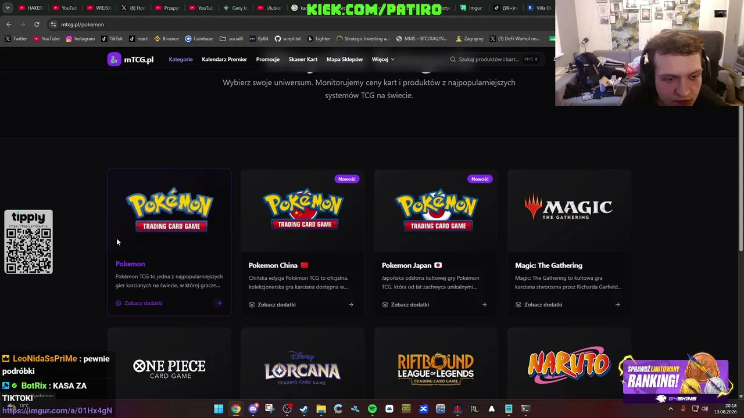Open the Windows Start menu

click(x=219, y=409)
